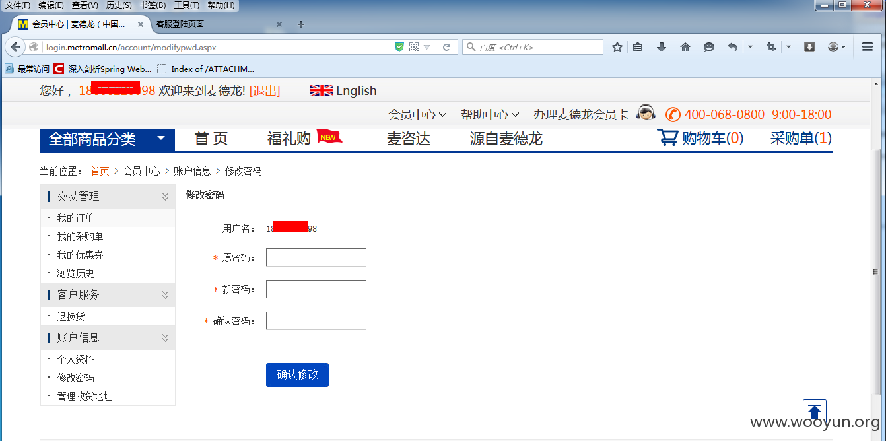This screenshot has height=441, width=886.
Task: Click the address bar site identity globe icon
Action: pyautogui.click(x=34, y=47)
